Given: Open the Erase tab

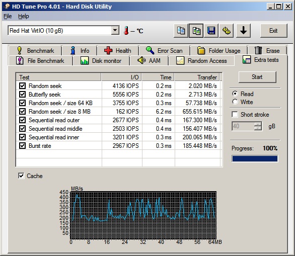Looking at the screenshot, I should pos(267,51).
